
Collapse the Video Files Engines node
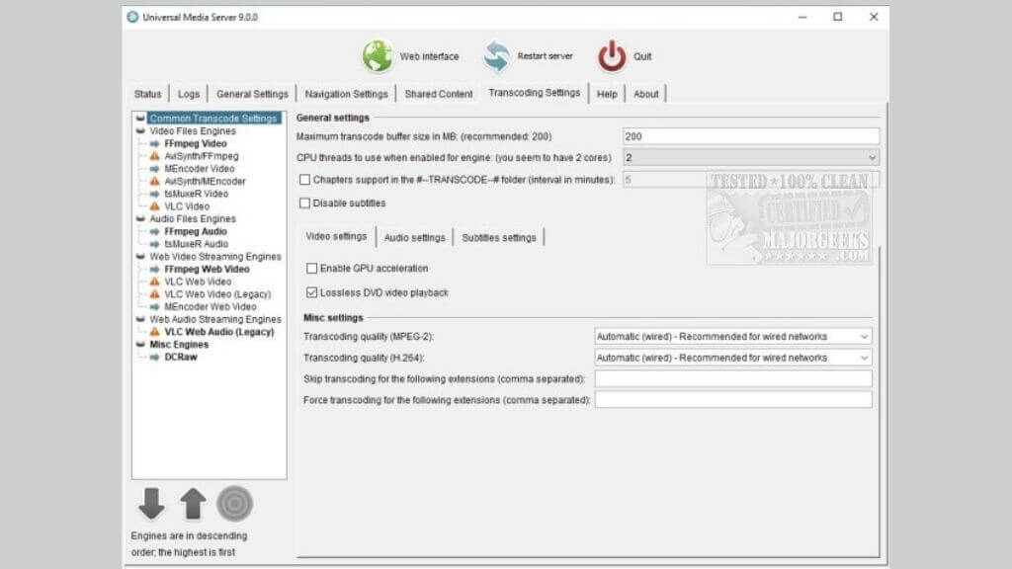coord(140,131)
